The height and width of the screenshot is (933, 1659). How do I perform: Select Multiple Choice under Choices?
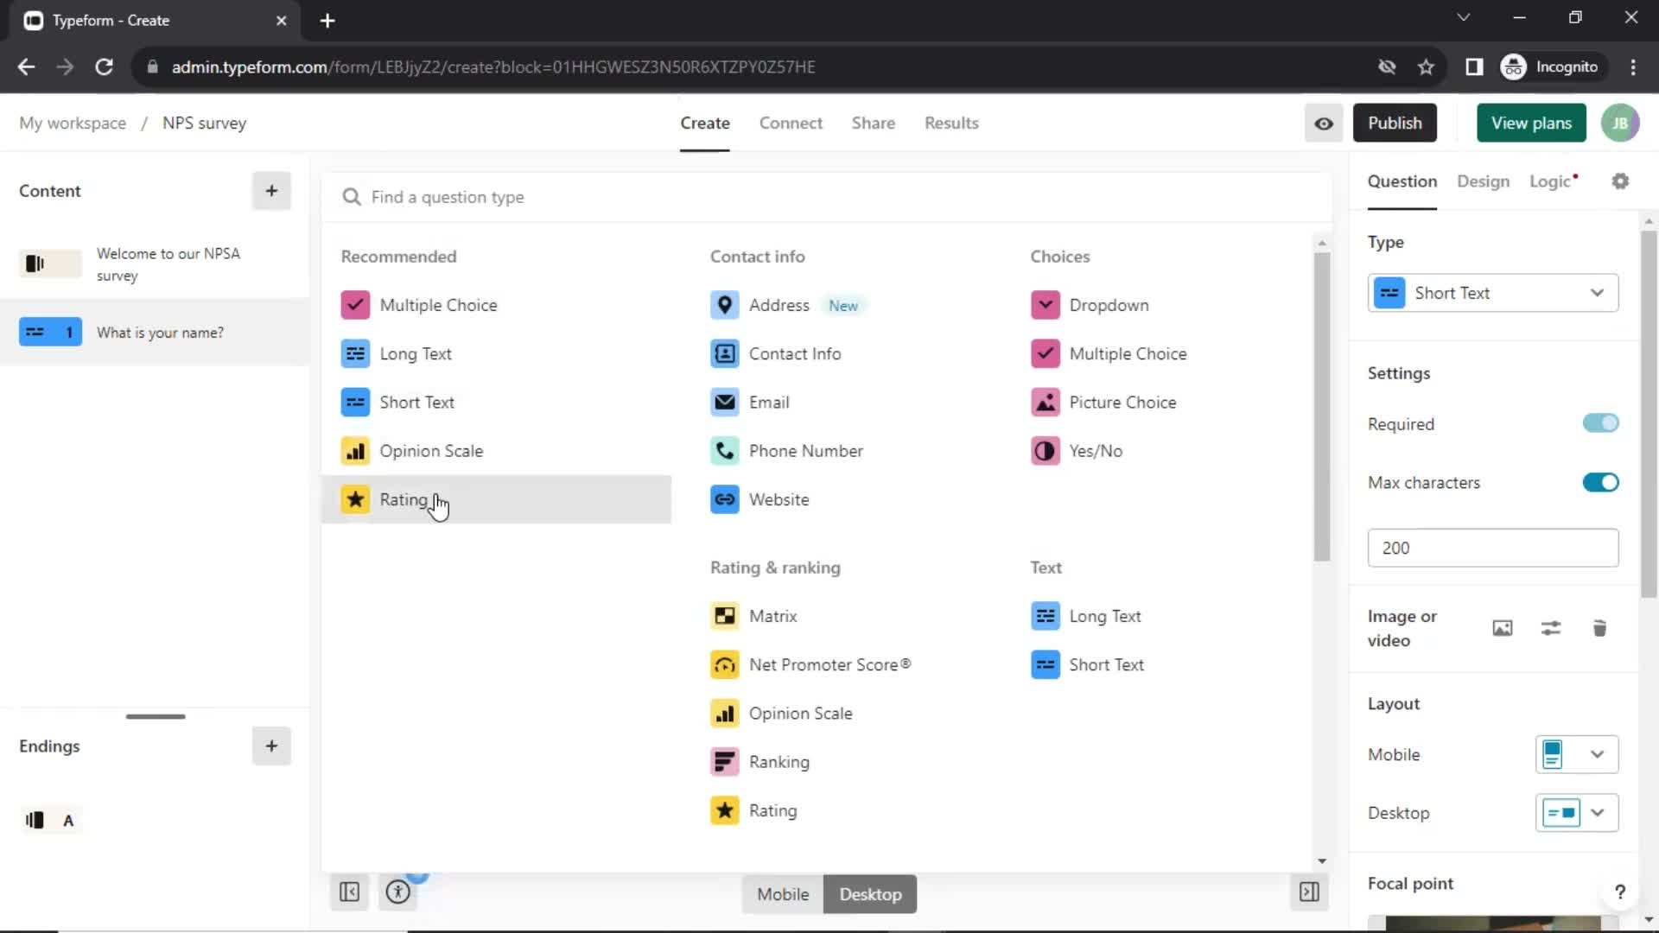tap(1109, 353)
